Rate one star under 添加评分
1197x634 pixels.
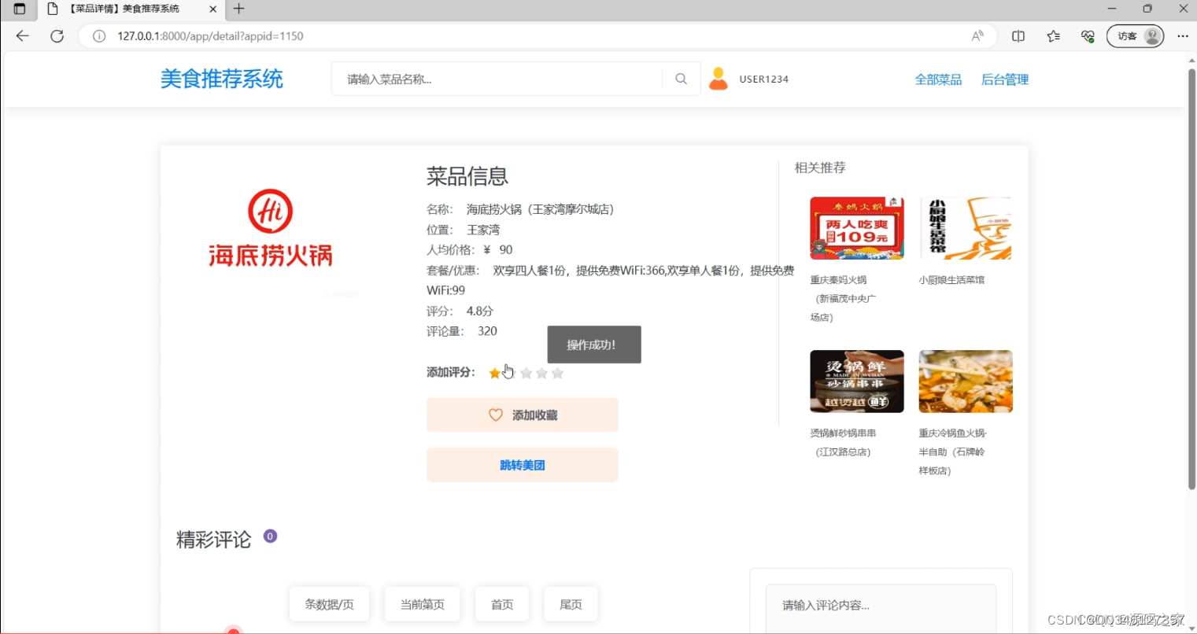[x=494, y=372]
